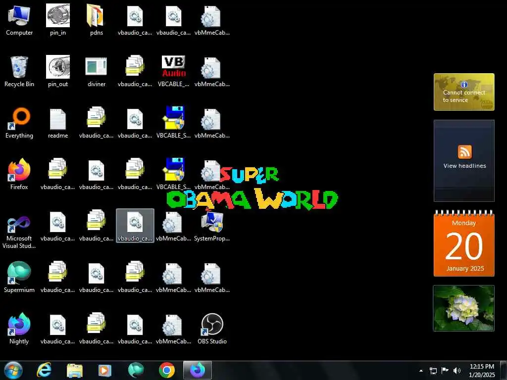Launch Google Chrome from the taskbar
The image size is (507, 380).
[167, 370]
